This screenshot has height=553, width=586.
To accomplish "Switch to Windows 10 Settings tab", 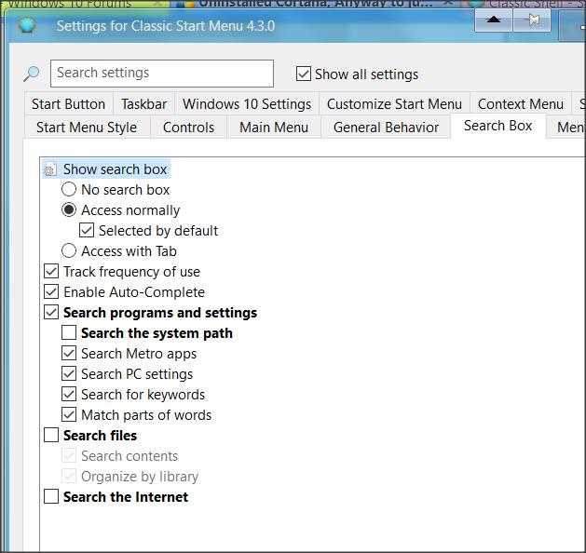I will 247,104.
